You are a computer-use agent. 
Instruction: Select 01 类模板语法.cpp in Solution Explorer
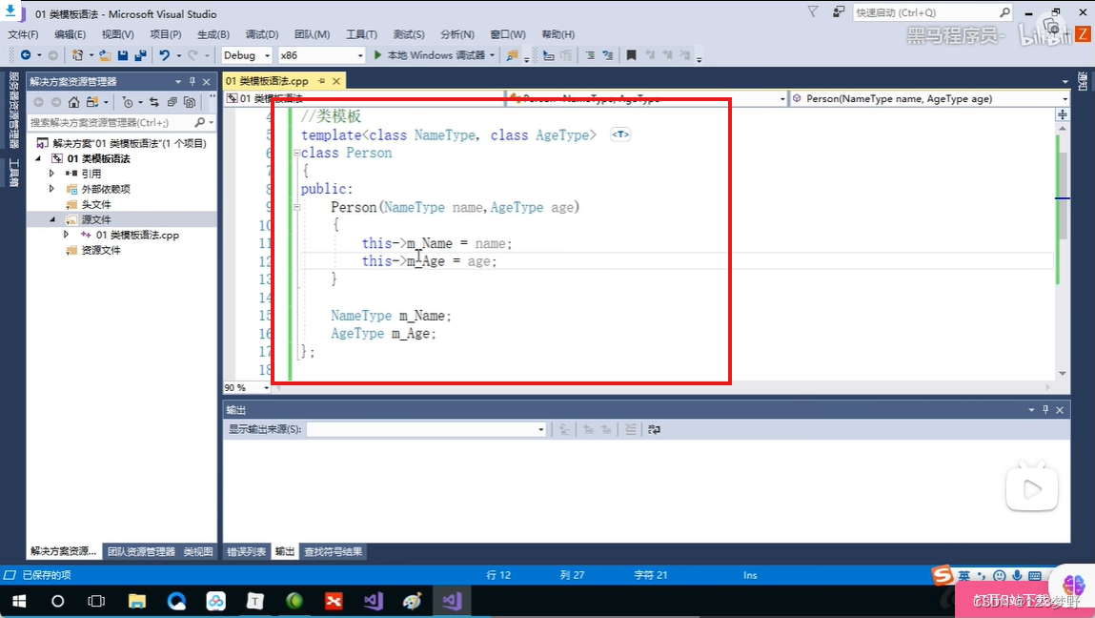pyautogui.click(x=137, y=235)
